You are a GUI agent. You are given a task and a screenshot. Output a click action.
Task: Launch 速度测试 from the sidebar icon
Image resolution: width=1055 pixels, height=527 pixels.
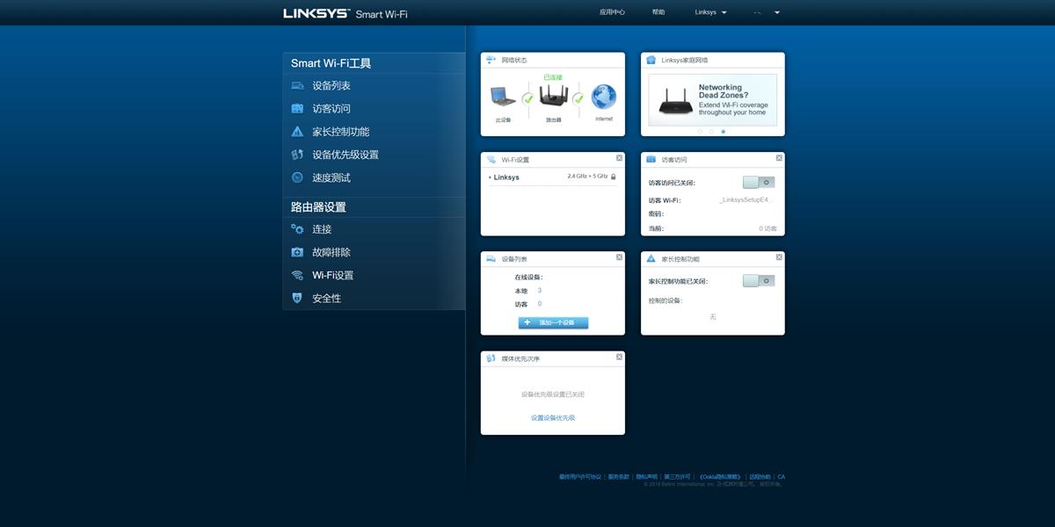tap(296, 176)
